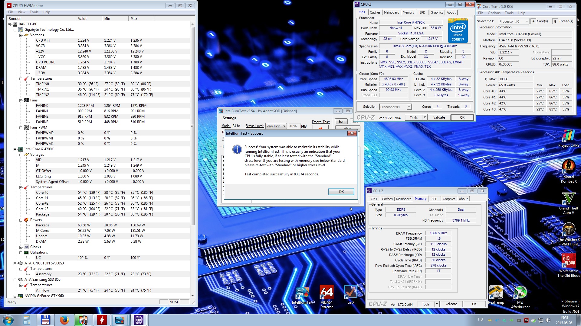The width and height of the screenshot is (581, 326).
Task: Collapse Intel Core i7 4790K node
Action: point(15,149)
